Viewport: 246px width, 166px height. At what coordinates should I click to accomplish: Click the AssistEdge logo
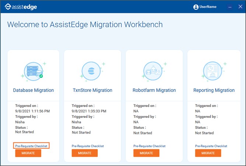coord(21,7)
